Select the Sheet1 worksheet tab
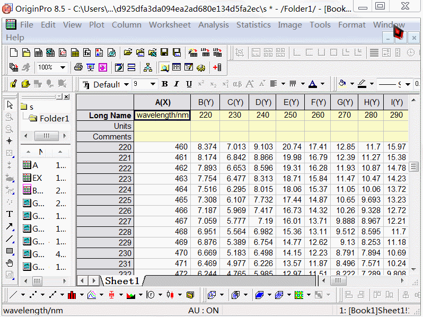Screen dimensions: 423x317 122,280
